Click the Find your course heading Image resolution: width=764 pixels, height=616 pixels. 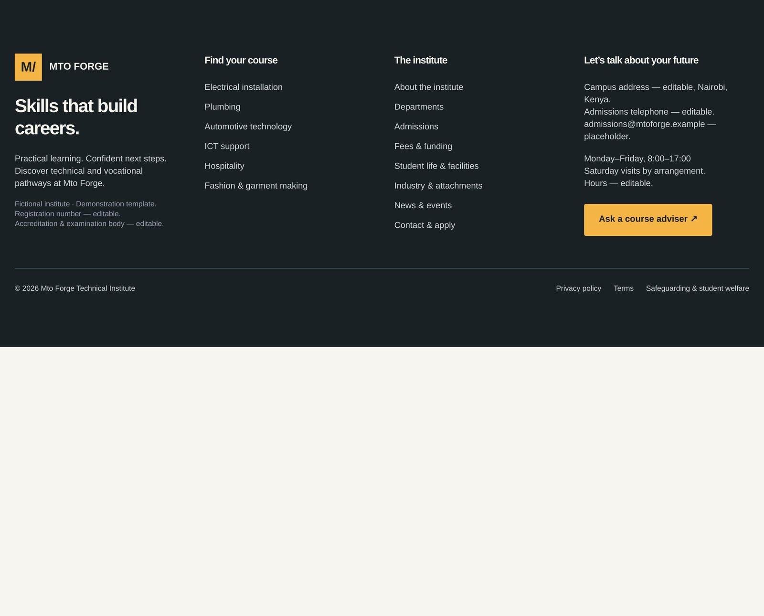[241, 60]
